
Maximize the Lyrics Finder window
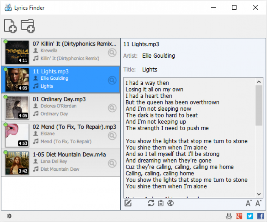pos(234,7)
